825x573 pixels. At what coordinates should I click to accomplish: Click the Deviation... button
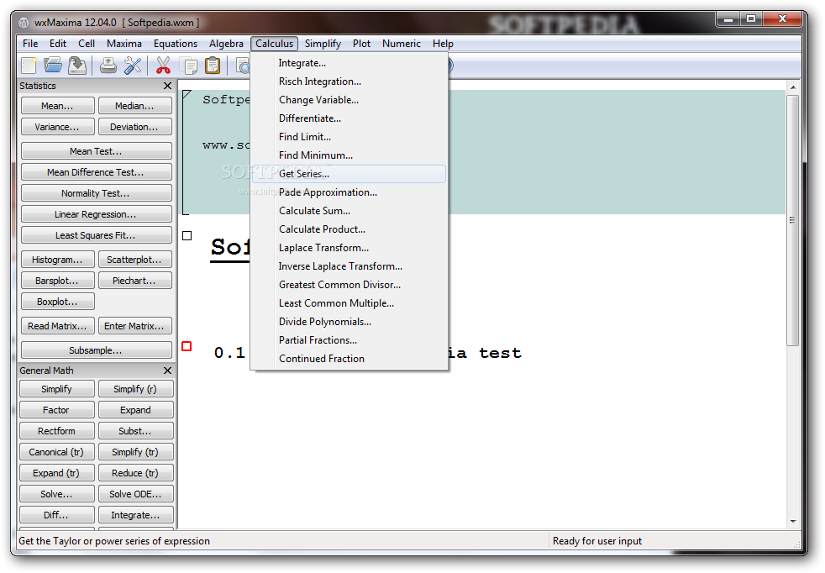134,127
